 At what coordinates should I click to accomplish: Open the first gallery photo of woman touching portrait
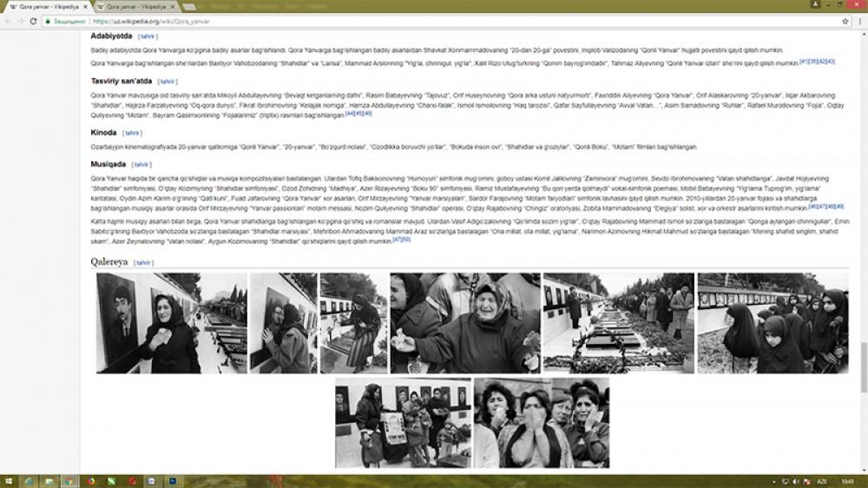tap(148, 323)
